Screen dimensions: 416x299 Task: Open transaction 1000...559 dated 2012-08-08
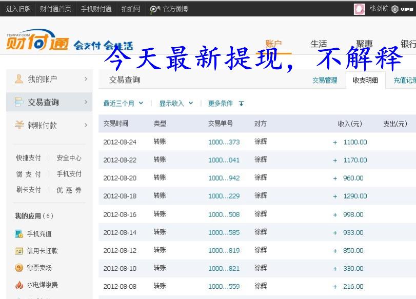224,286
